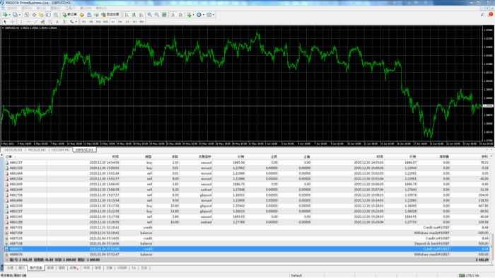The image size is (495, 278).
Task: Click the zoom in magnifier icon
Action: click(150, 15)
